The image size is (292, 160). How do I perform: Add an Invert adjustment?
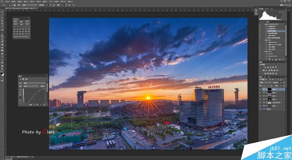(x=265, y=73)
